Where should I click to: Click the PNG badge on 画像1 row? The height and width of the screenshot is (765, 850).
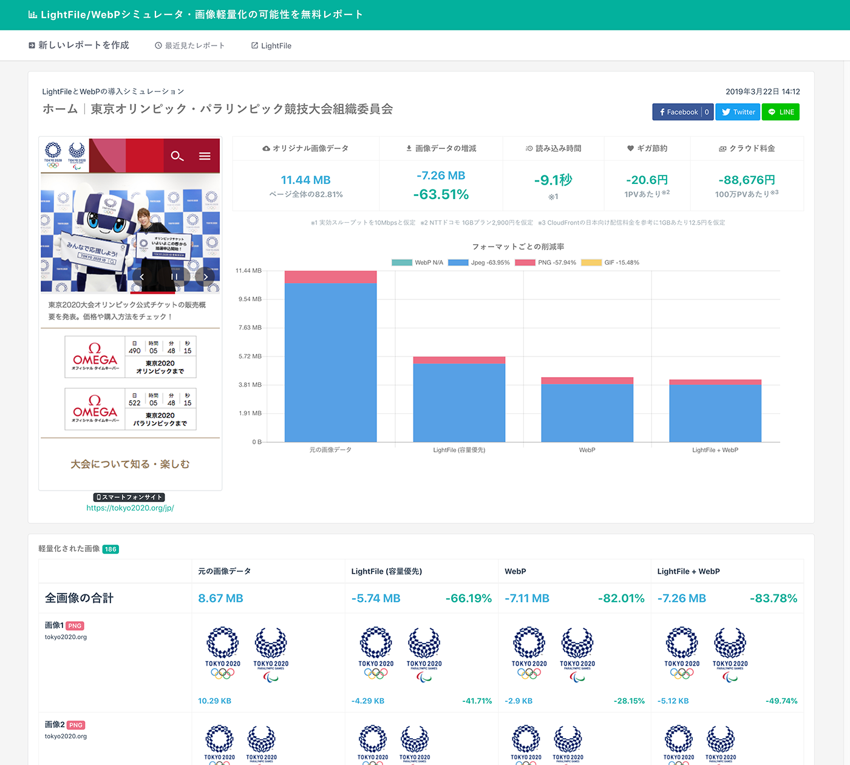[x=75, y=626]
